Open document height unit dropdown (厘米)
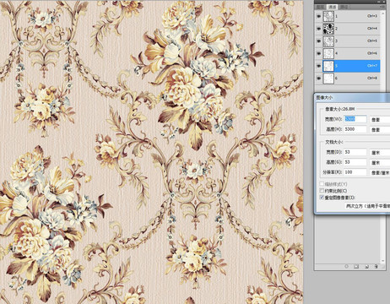This screenshot has height=304, width=390. pos(380,162)
